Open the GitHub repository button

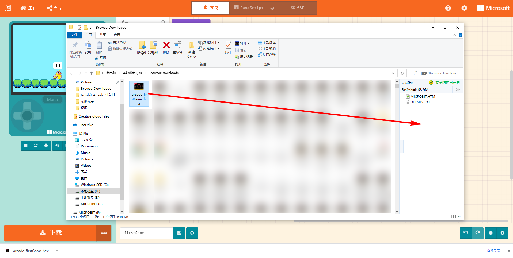(x=192, y=233)
